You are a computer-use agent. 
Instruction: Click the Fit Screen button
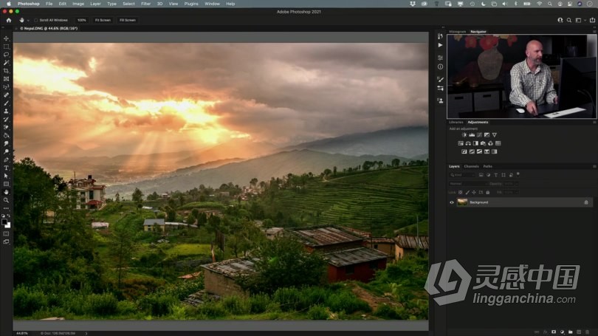102,20
